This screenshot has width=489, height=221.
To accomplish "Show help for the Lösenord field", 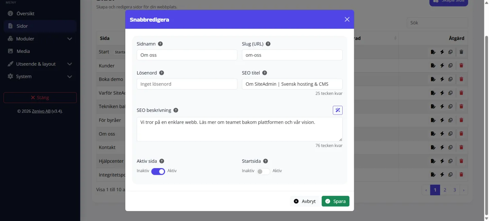I will pyautogui.click(x=162, y=73).
